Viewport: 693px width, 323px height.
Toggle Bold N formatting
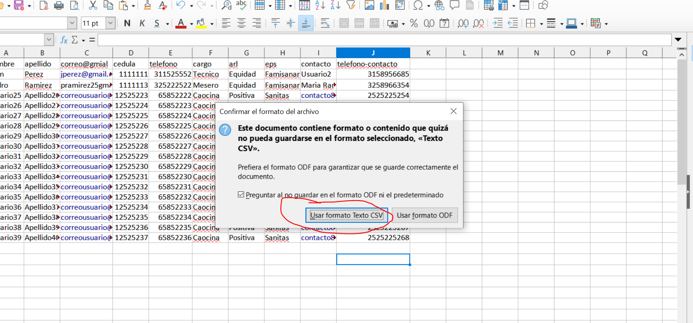[x=127, y=23]
